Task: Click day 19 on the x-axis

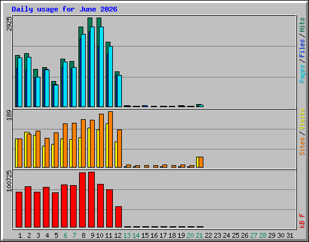Action: 181,235
